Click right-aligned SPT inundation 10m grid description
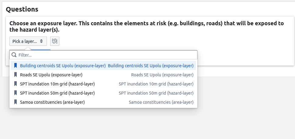This screenshot has height=139, width=295. [156, 84]
